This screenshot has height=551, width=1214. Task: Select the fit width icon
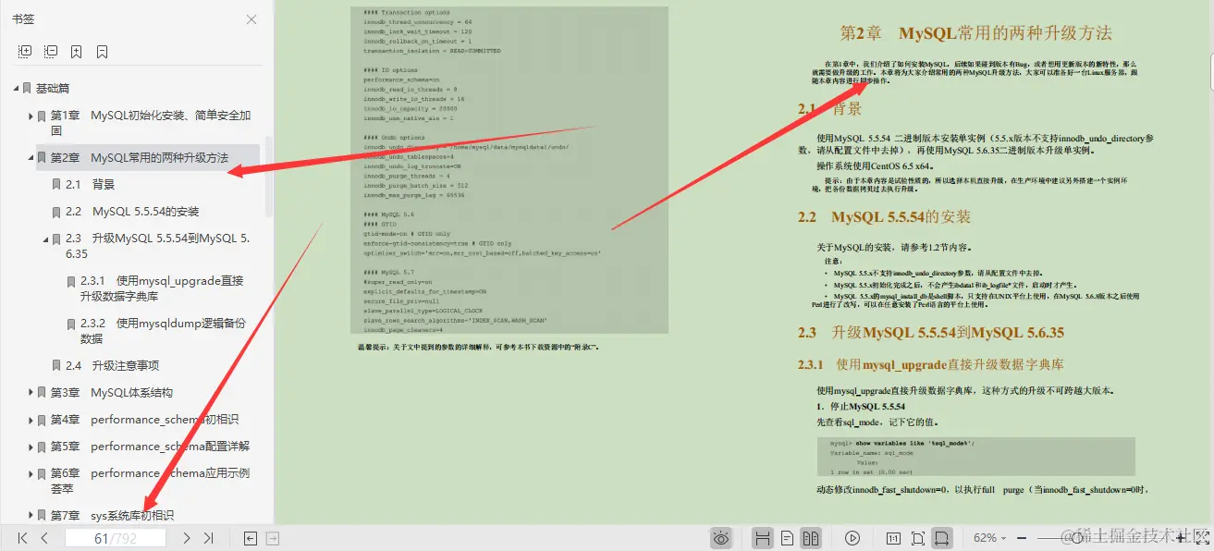click(x=940, y=537)
